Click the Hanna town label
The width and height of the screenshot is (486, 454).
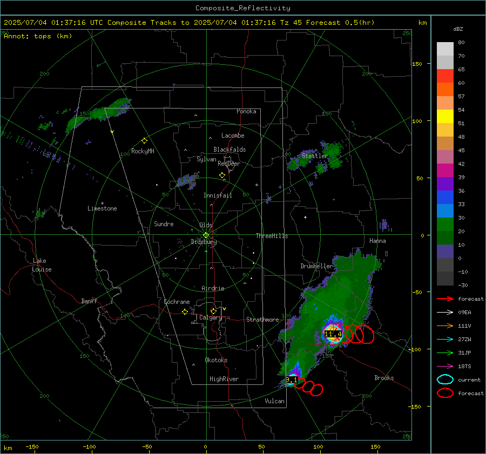point(377,241)
